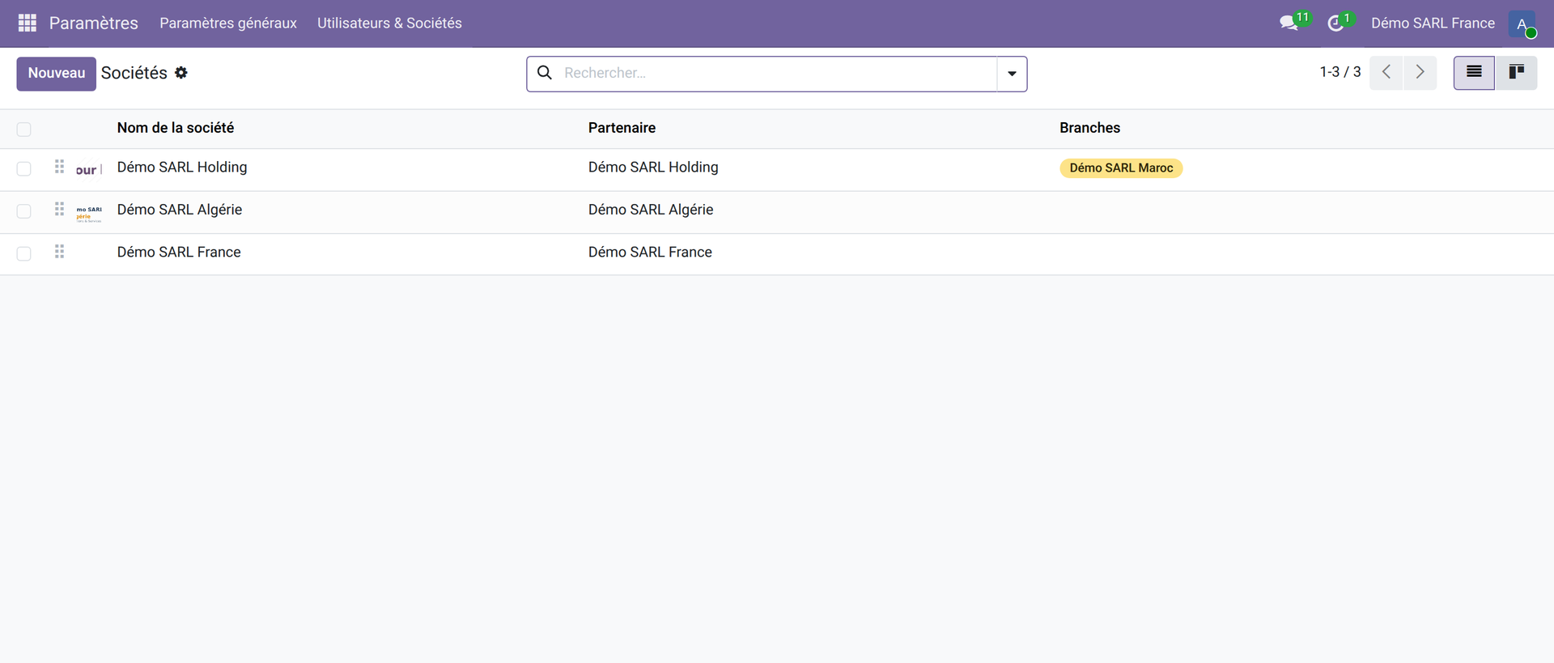Grab the drag handle of Démo SARL France
This screenshot has width=1554, height=663.
click(59, 252)
